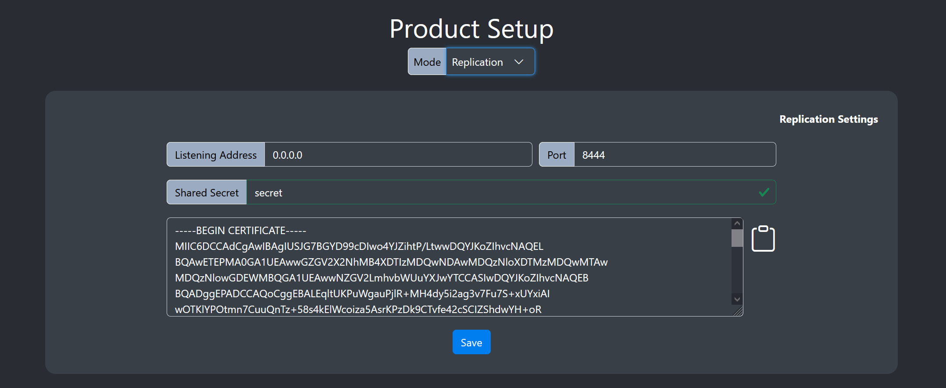Click the Port label
This screenshot has width=946, height=388.
tap(557, 155)
